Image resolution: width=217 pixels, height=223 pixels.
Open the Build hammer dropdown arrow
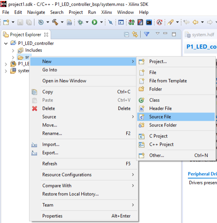tap(62, 22)
